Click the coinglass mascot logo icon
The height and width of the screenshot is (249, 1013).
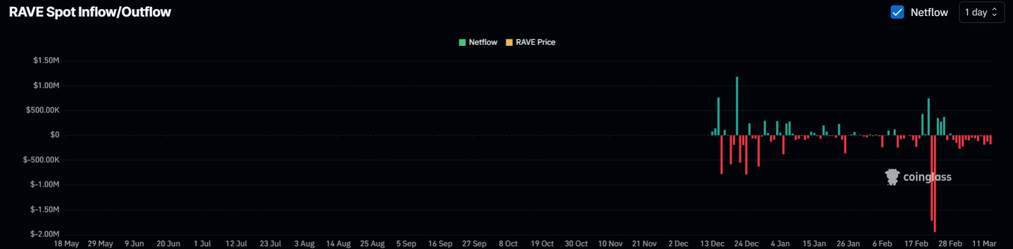tap(892, 177)
